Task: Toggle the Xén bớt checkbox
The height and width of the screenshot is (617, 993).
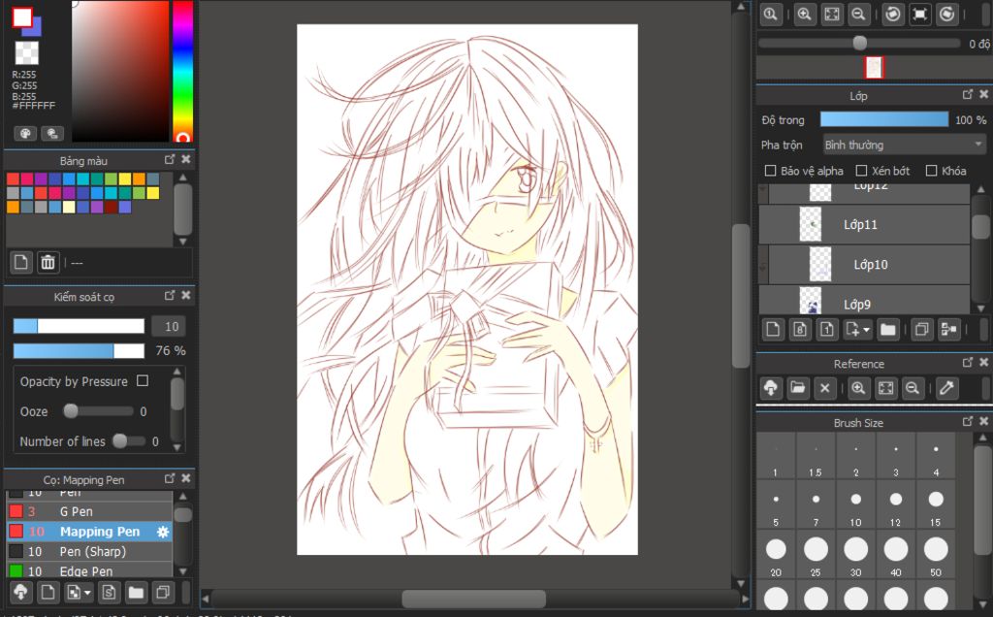Action: pos(861,171)
